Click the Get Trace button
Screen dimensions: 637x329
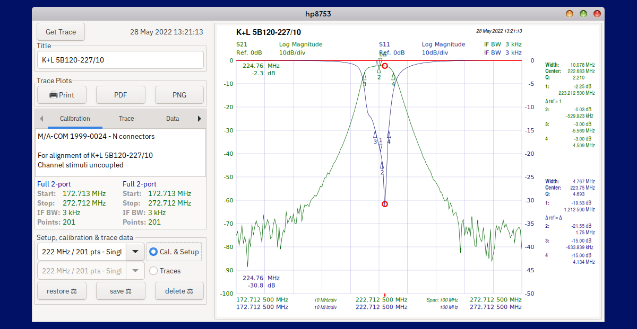[60, 32]
